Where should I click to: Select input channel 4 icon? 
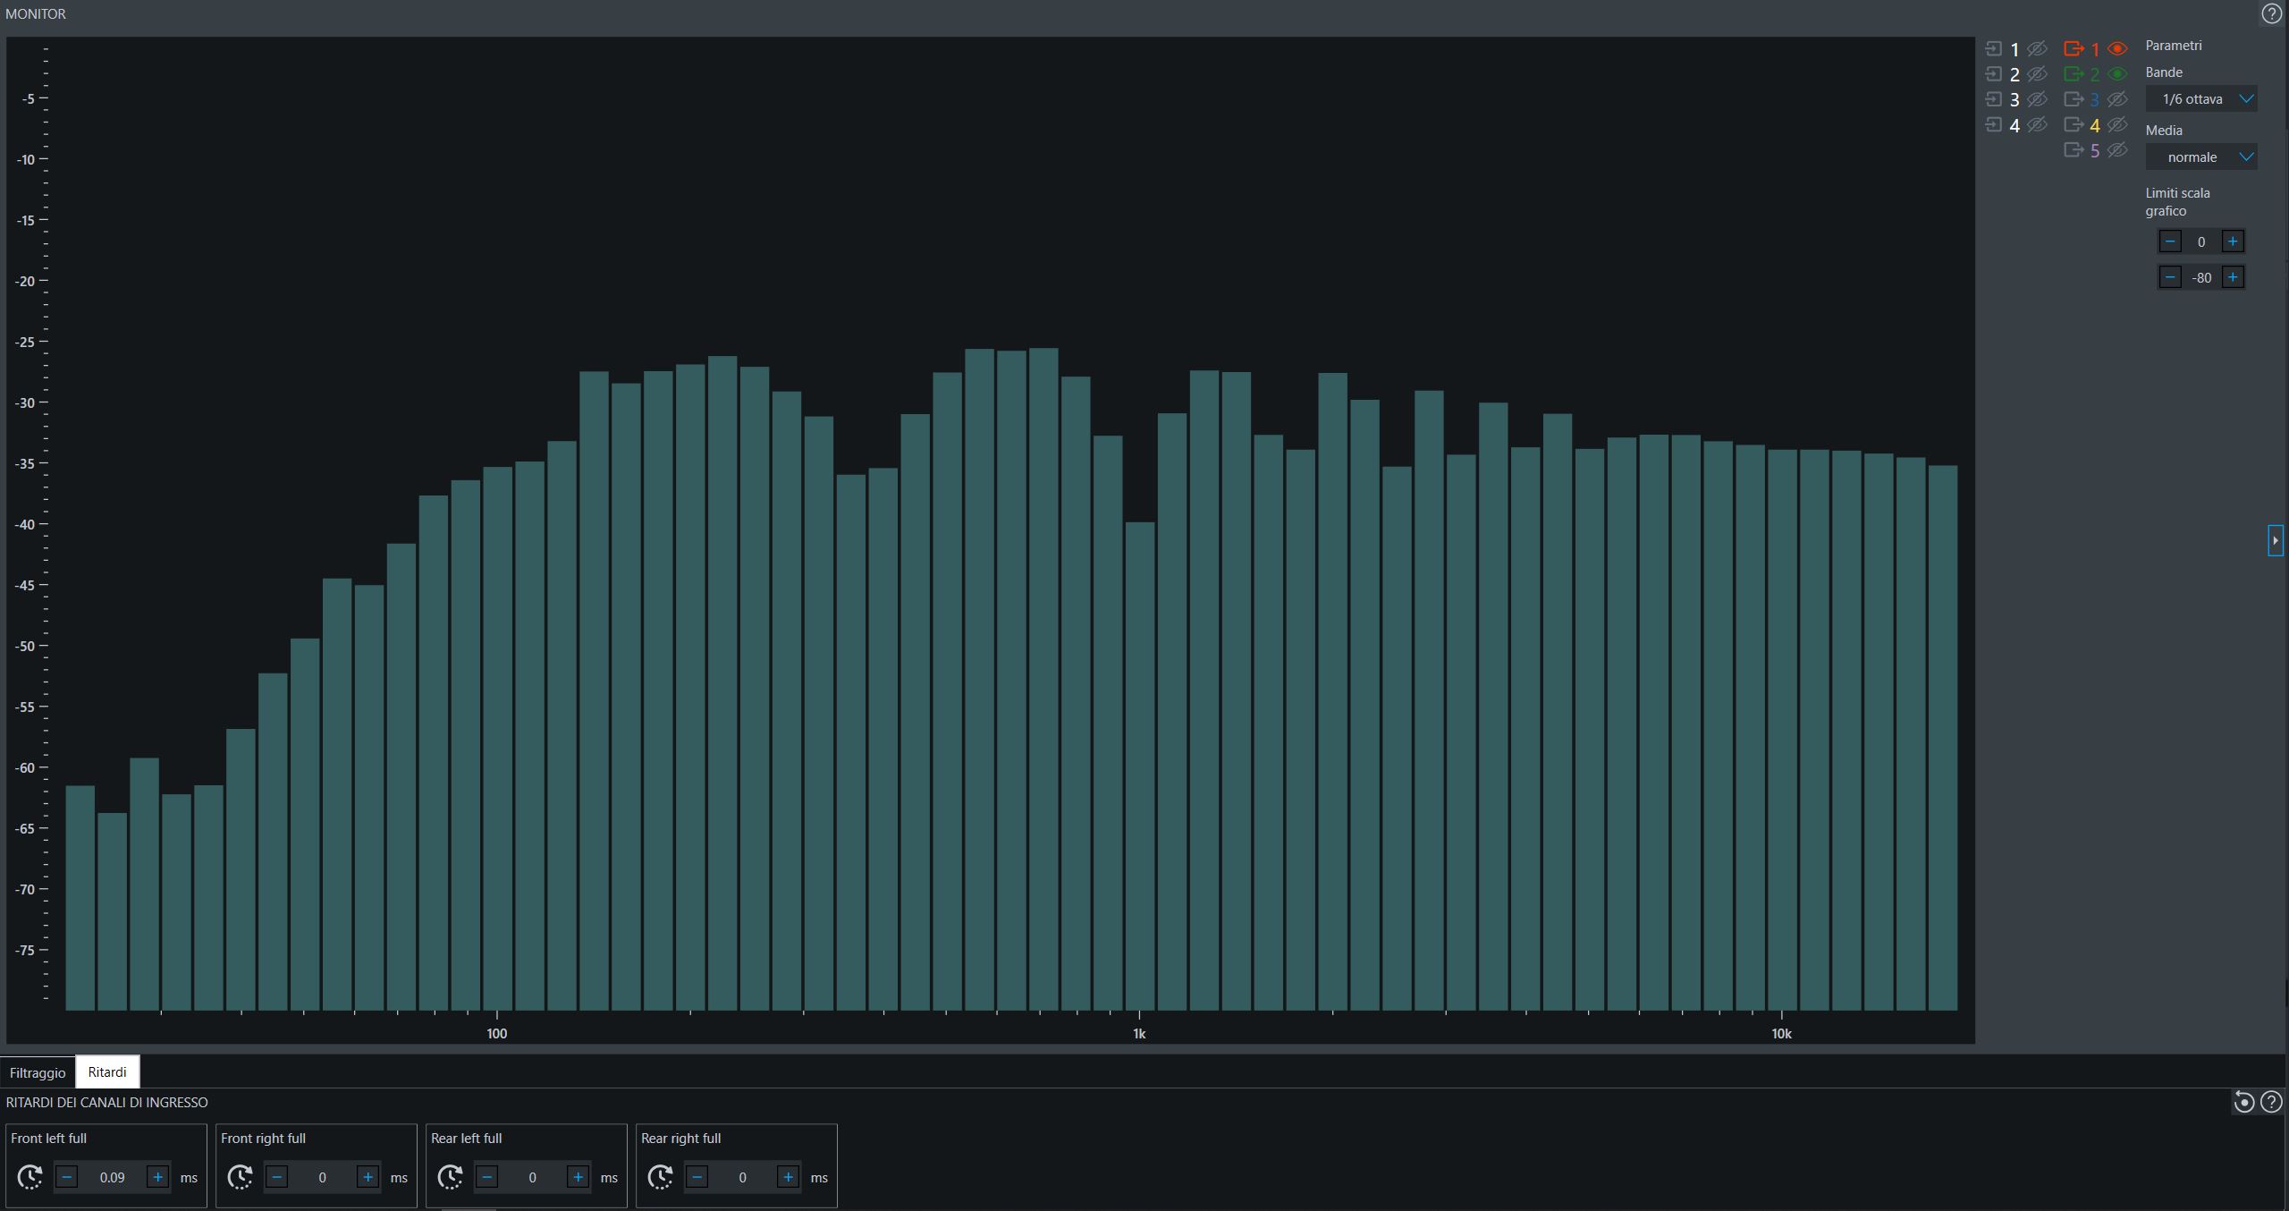pyautogui.click(x=1994, y=124)
